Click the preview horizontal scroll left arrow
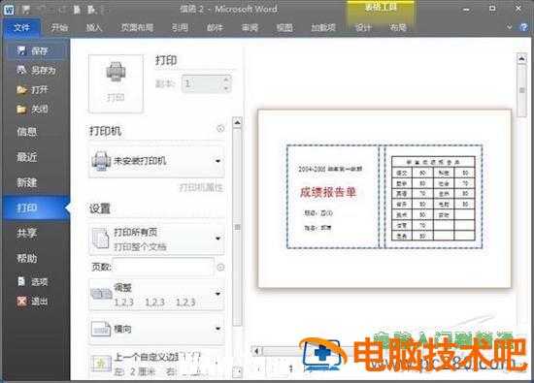 [256, 350]
